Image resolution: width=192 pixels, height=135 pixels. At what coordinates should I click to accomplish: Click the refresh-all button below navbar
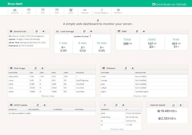[98, 20]
